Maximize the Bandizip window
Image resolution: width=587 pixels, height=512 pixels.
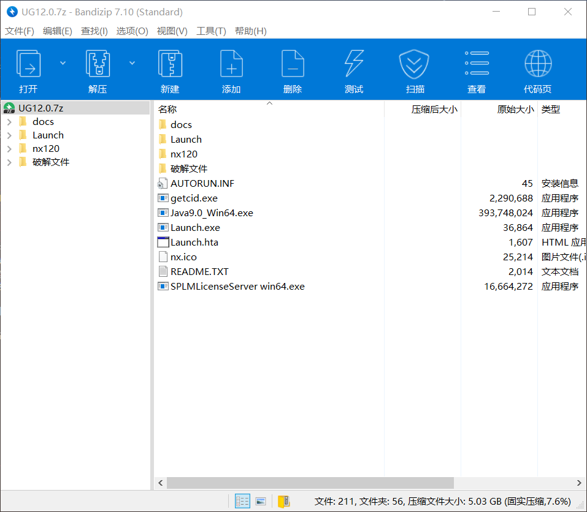click(x=532, y=12)
